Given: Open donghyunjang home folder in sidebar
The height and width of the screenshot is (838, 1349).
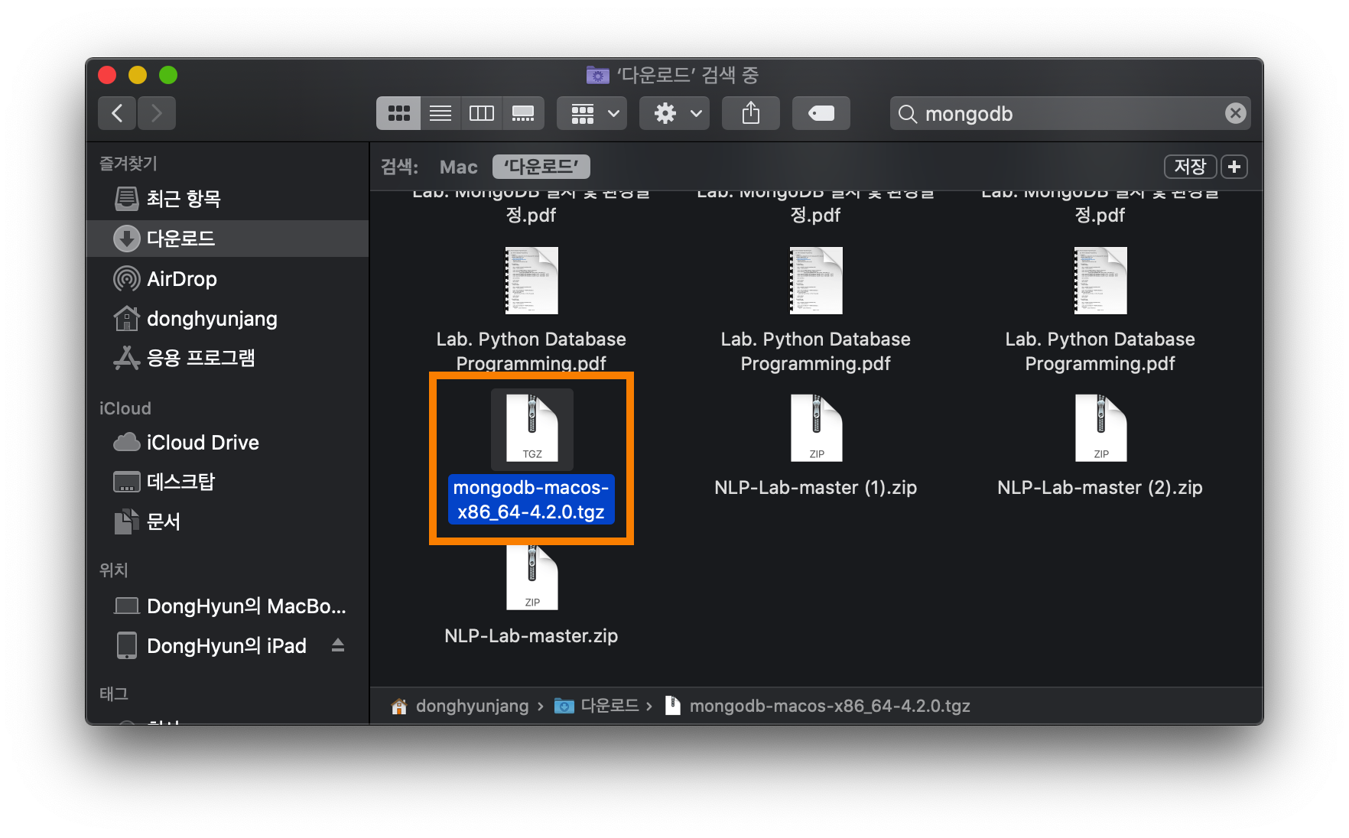Looking at the screenshot, I should (228, 318).
